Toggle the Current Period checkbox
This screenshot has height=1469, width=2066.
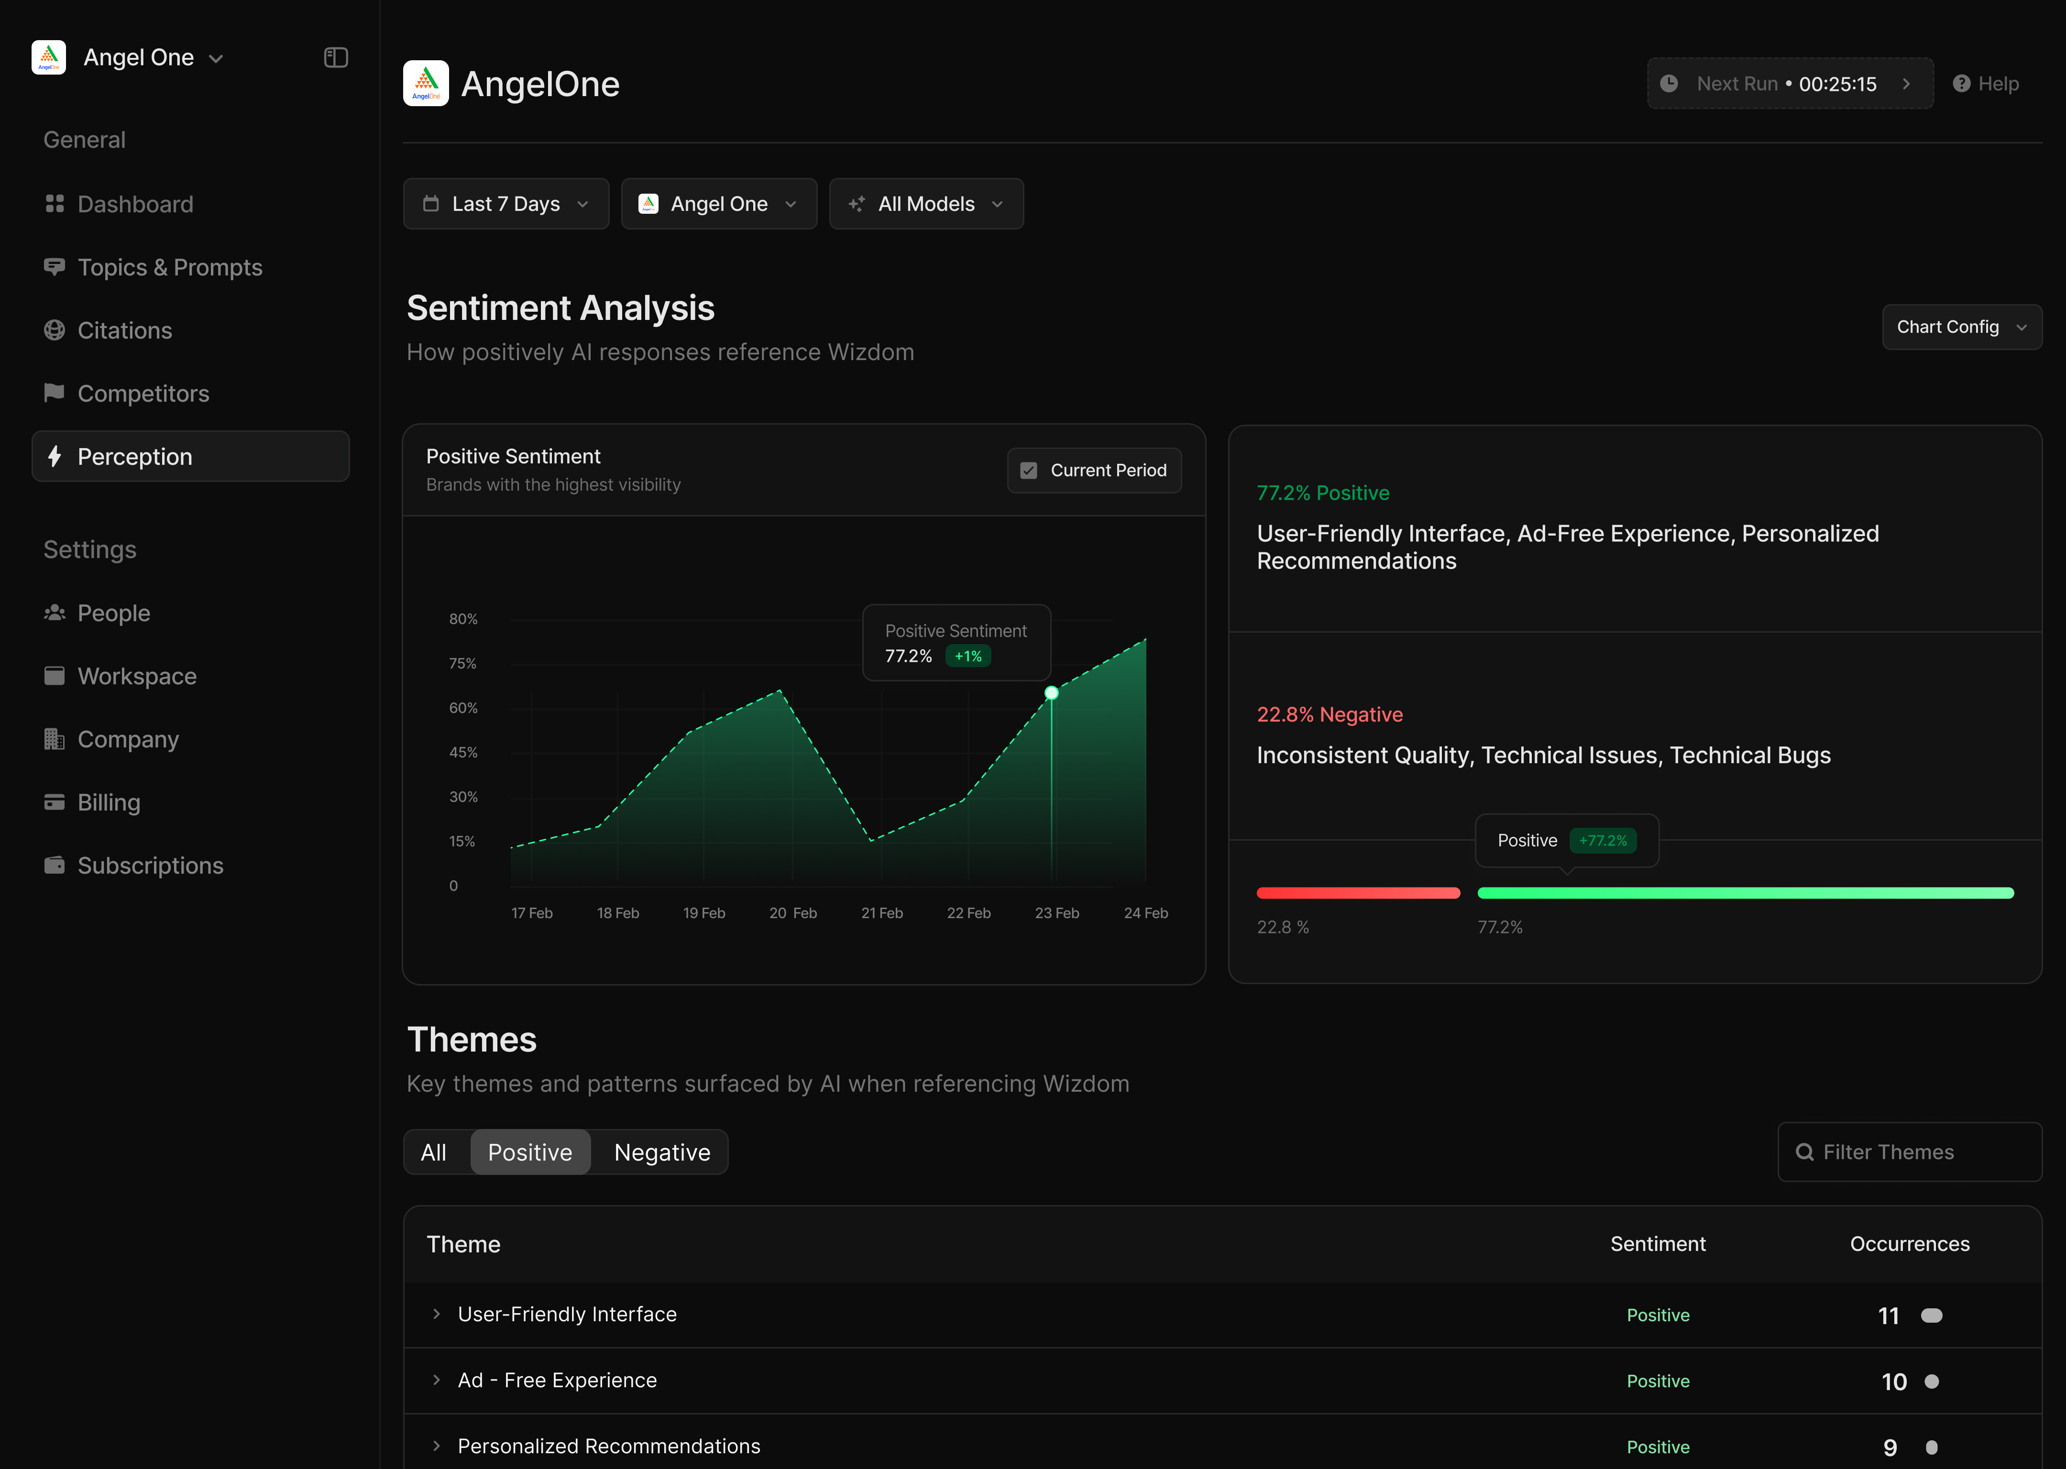[x=1029, y=471]
